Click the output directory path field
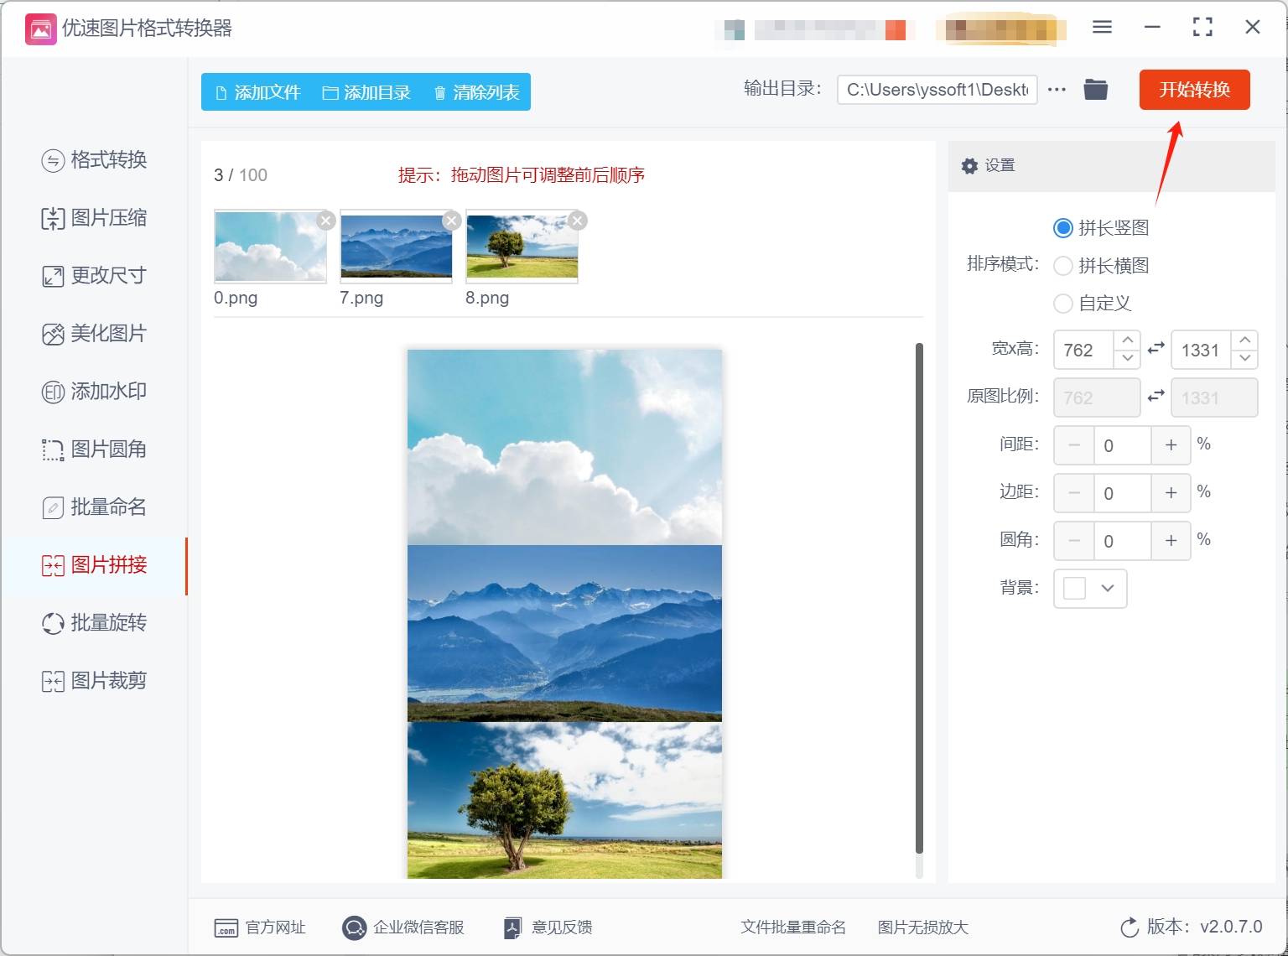1288x956 pixels. [937, 90]
